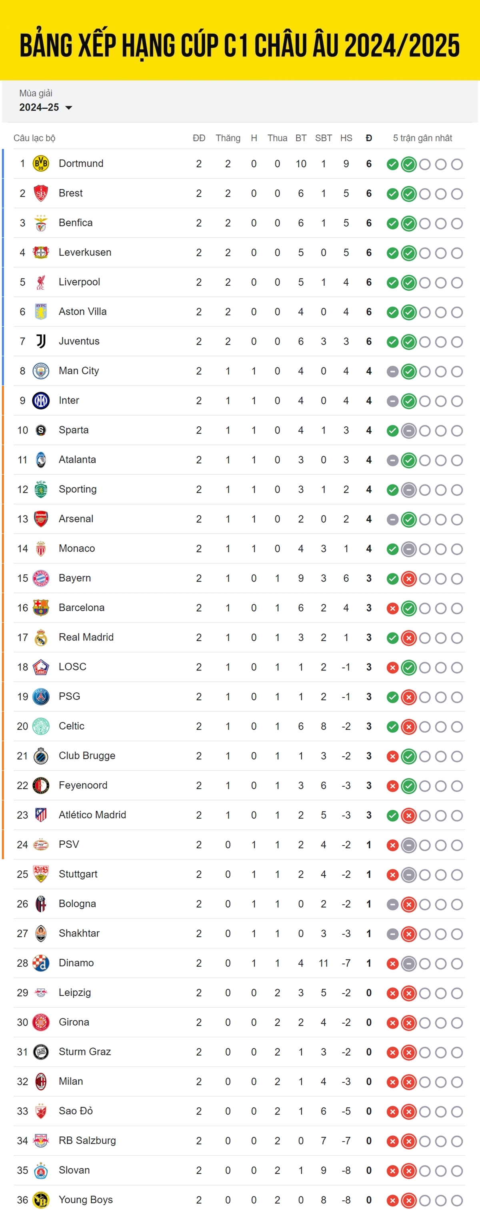Click Bayern's latest loss result indicator
Image resolution: width=480 pixels, height=1216 pixels.
[409, 579]
